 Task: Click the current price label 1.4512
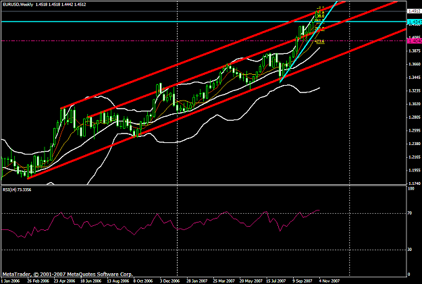(x=414, y=11)
